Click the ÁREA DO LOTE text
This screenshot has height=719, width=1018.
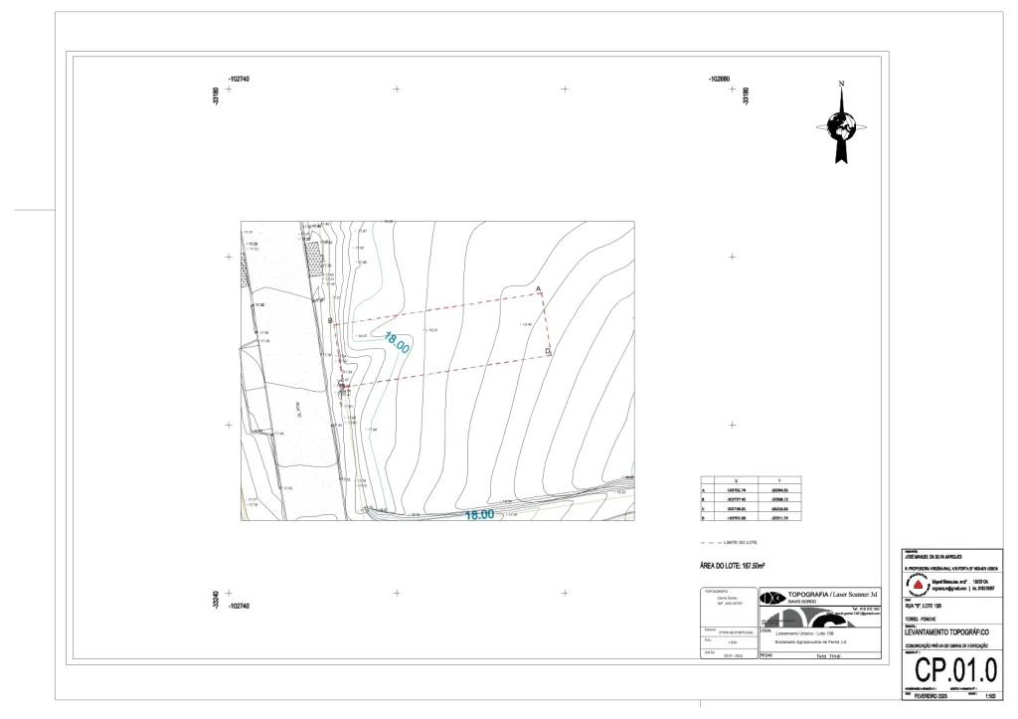(x=733, y=566)
